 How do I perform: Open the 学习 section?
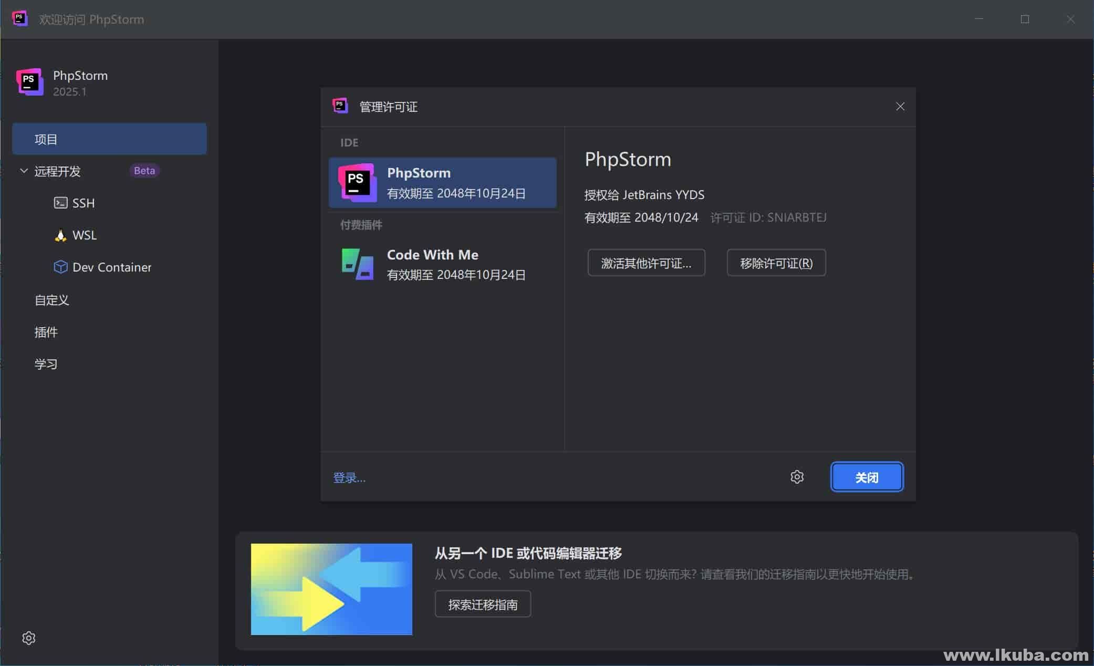coord(46,364)
